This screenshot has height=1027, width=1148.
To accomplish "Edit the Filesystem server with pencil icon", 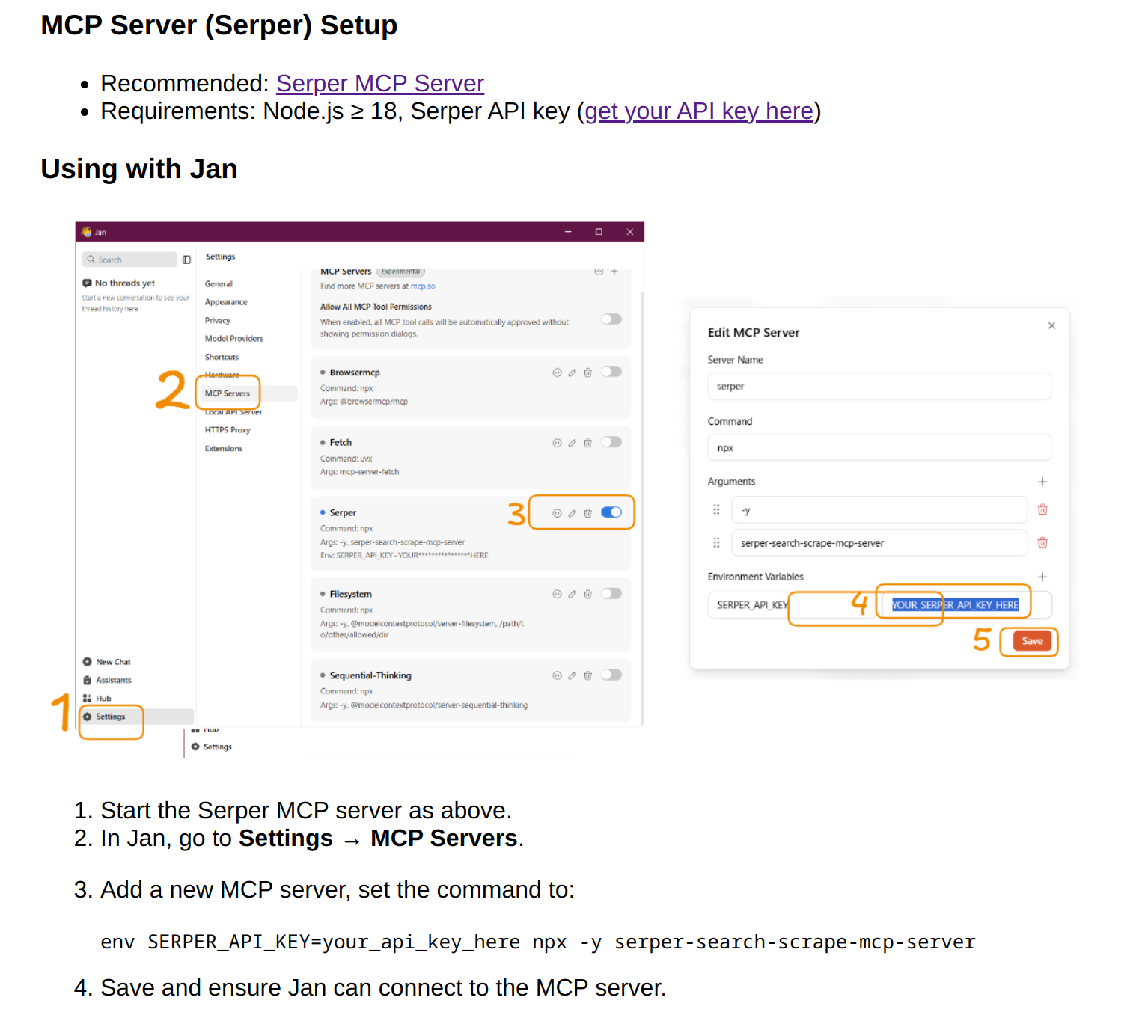I will [573, 594].
